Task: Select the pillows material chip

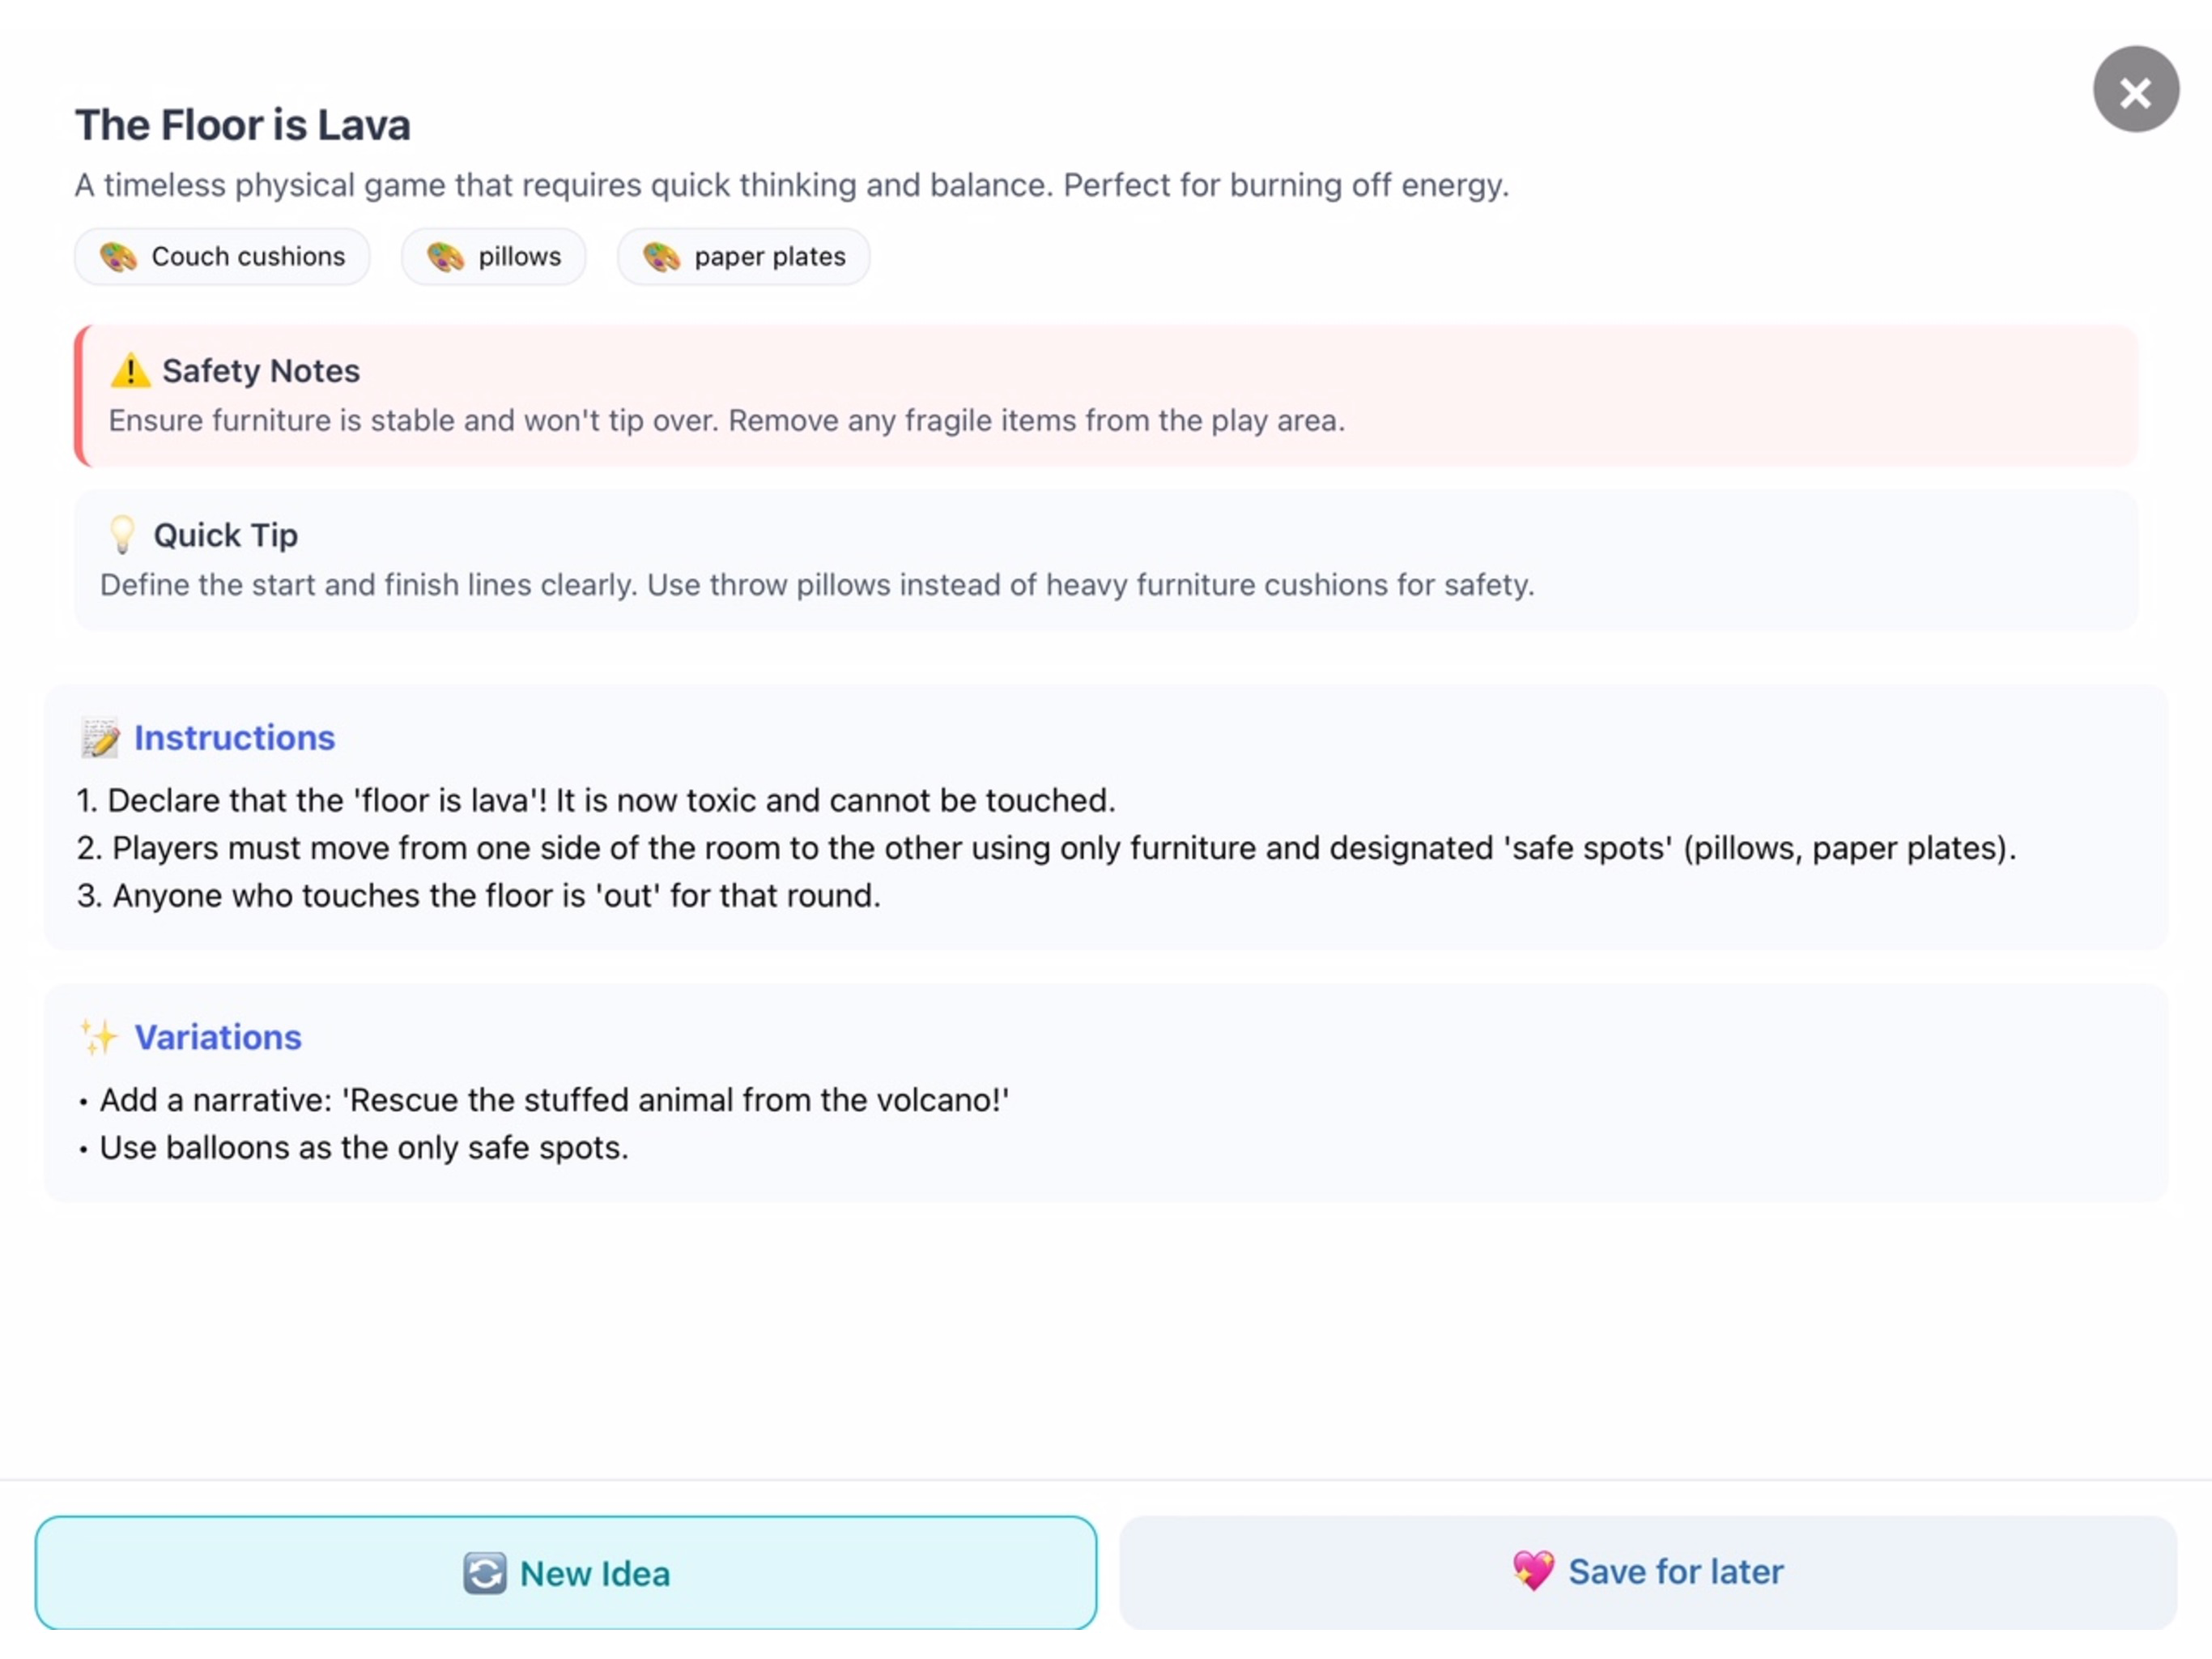Action: coord(494,257)
